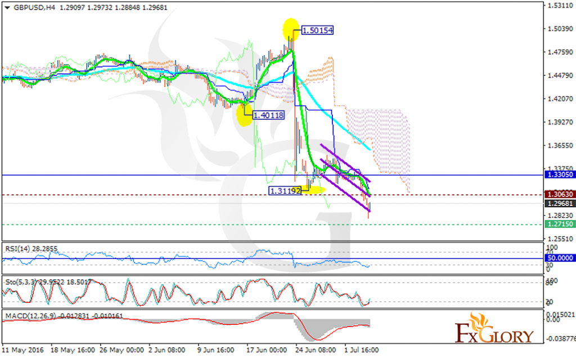Click the 1.42070 price axis value
Viewport: 576px width, 358px height.
(x=560, y=99)
